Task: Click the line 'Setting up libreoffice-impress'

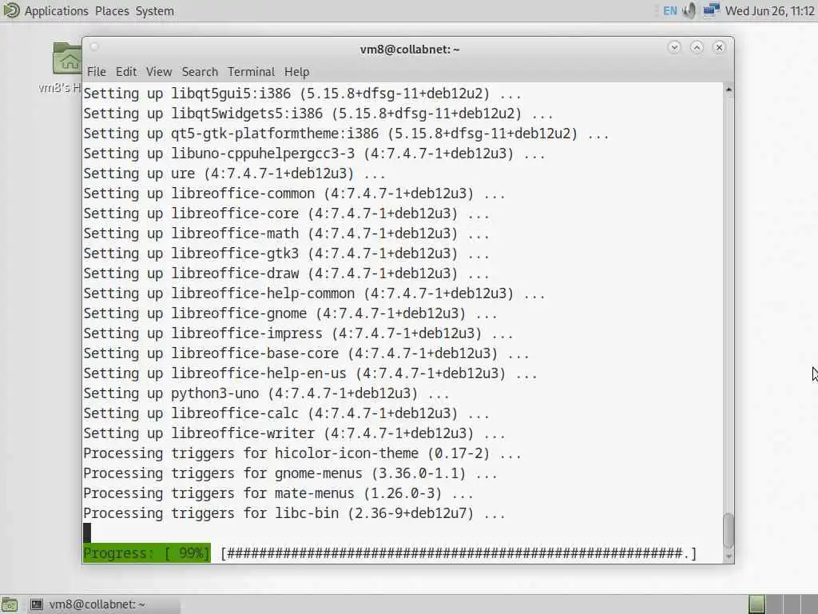Action: (x=299, y=333)
